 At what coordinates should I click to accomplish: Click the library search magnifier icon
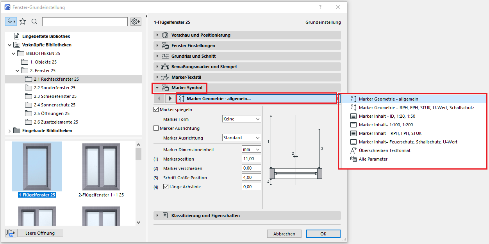click(x=34, y=21)
